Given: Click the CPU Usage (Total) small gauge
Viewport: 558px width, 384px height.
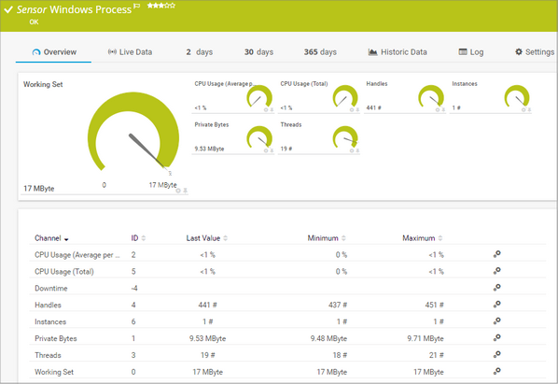Looking at the screenshot, I should click(x=345, y=96).
